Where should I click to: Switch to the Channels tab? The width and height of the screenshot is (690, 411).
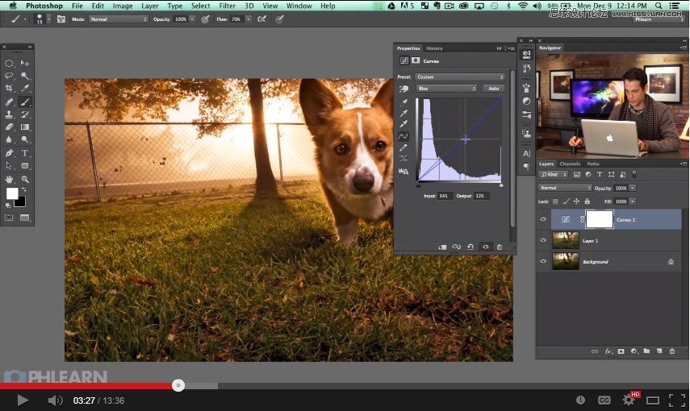570,164
